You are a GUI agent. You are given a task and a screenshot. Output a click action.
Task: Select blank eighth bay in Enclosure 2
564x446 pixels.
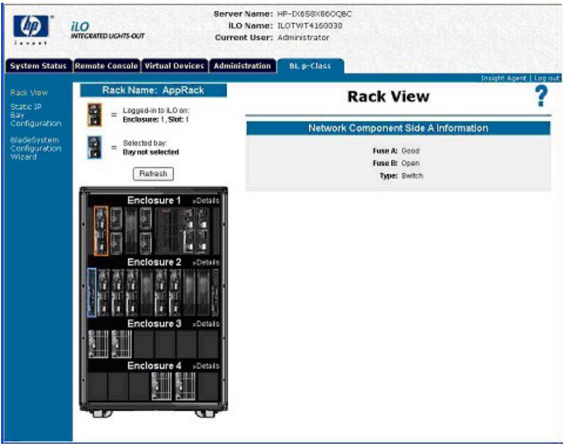[x=189, y=292]
